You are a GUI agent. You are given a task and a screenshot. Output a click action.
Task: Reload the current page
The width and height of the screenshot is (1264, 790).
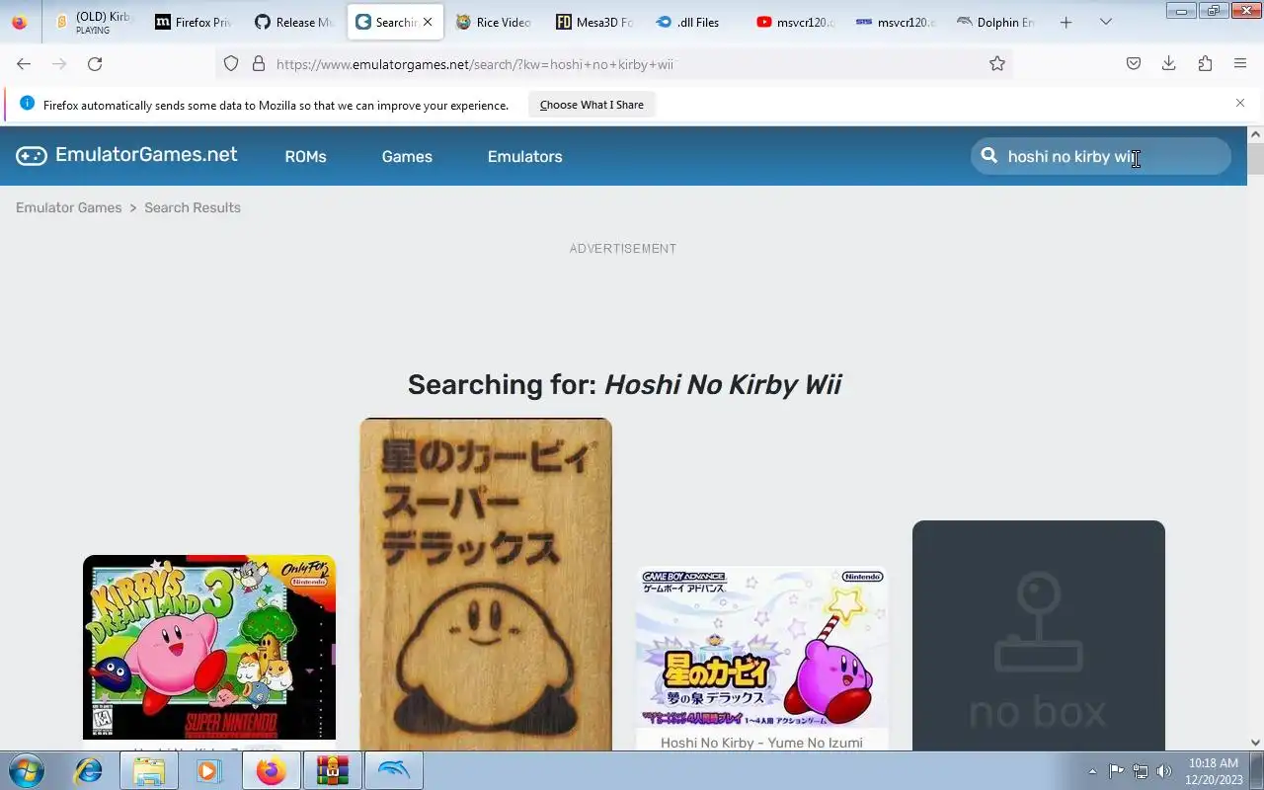(95, 63)
